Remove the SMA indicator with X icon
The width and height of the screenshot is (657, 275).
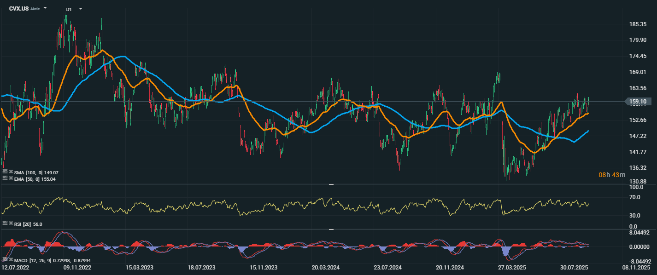pyautogui.click(x=11, y=172)
